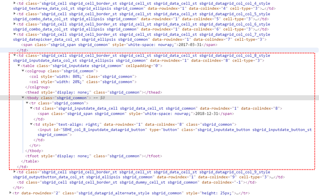The image size is (319, 196).
Task: Select the thead display none line
Action: [94, 92]
